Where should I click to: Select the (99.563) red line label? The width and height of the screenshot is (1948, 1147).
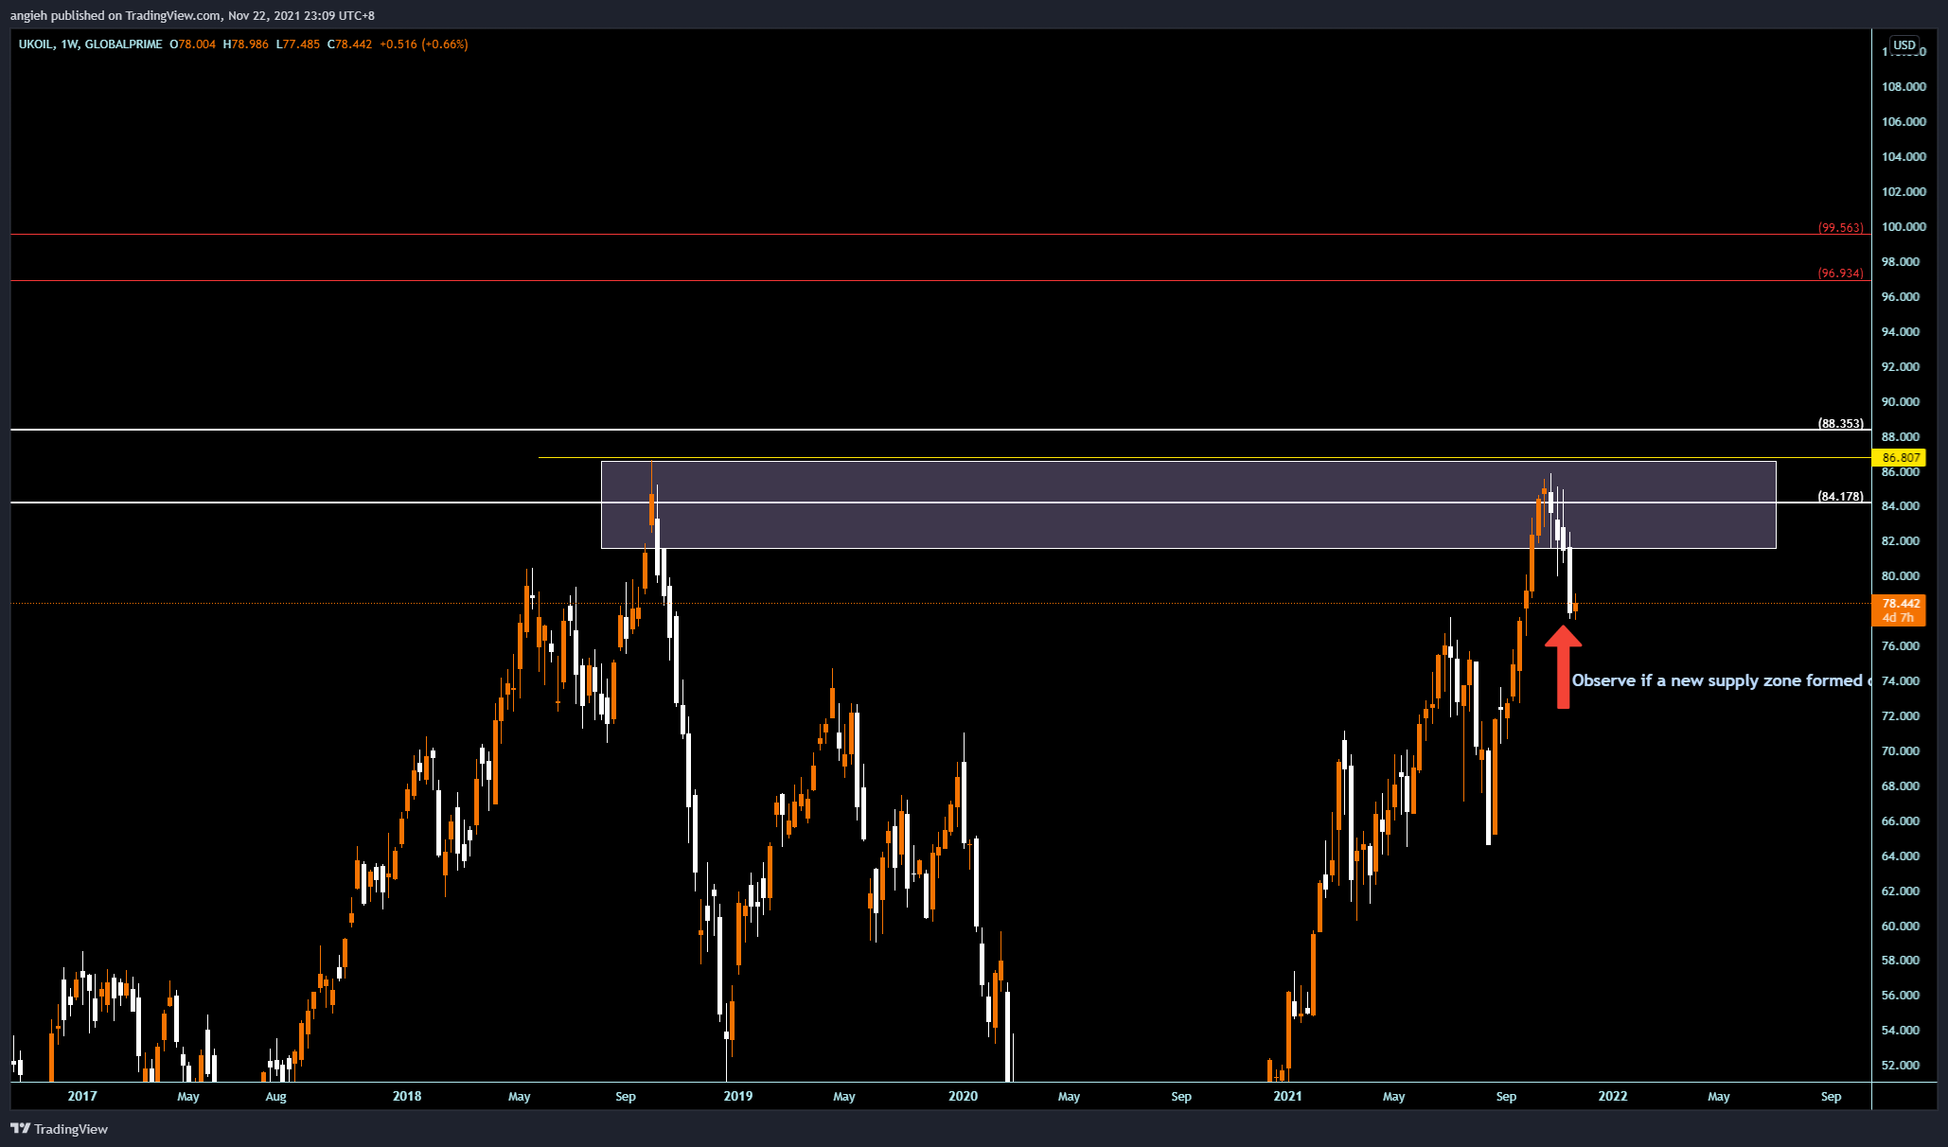[x=1840, y=228]
